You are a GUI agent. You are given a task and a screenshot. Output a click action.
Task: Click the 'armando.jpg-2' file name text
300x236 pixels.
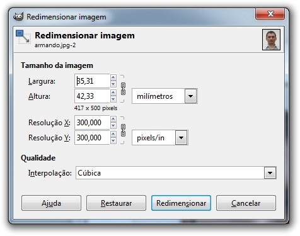(55, 45)
